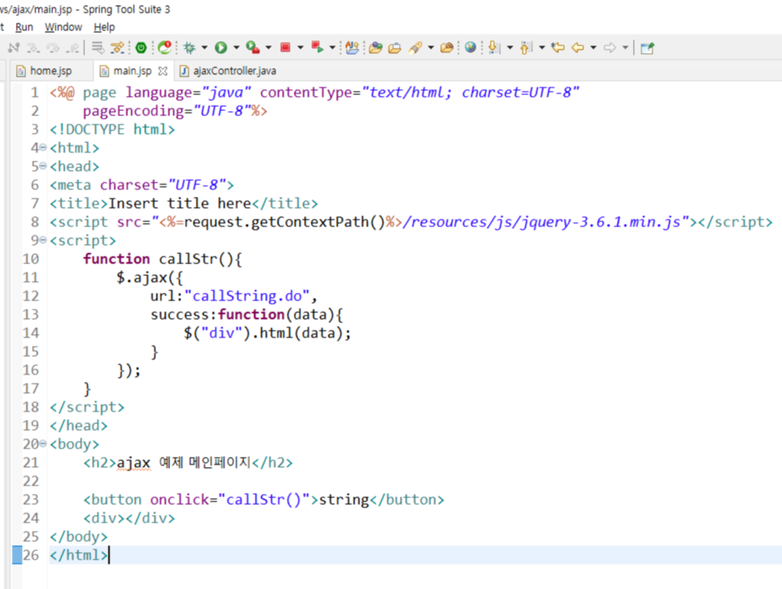Switch to the ajaxController.java tab
Image resolution: width=782 pixels, height=589 pixels.
click(x=227, y=71)
